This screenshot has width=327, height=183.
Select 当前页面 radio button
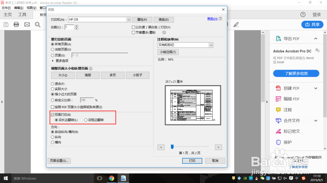tap(53, 49)
